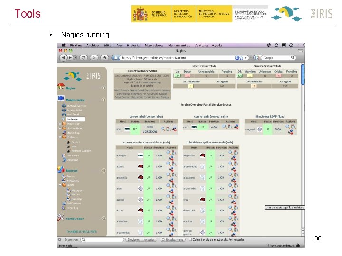
Task: Click the Comments icon in sidebar
Action: click(64, 155)
